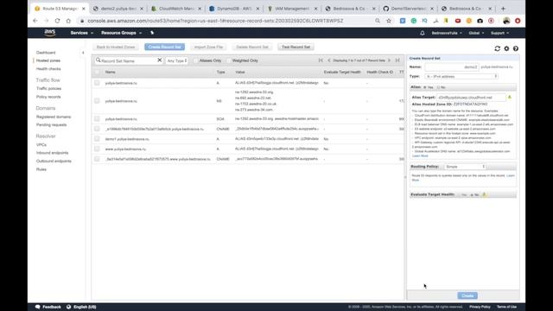Open the record Type dropdown showing A - IPv4 address
Image resolution: width=553 pixels, height=311 pixels.
coord(461,76)
